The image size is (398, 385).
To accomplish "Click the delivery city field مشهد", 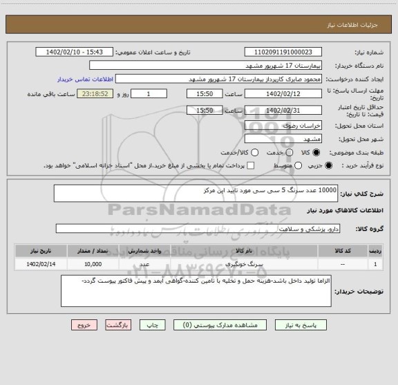I will pos(283,139).
